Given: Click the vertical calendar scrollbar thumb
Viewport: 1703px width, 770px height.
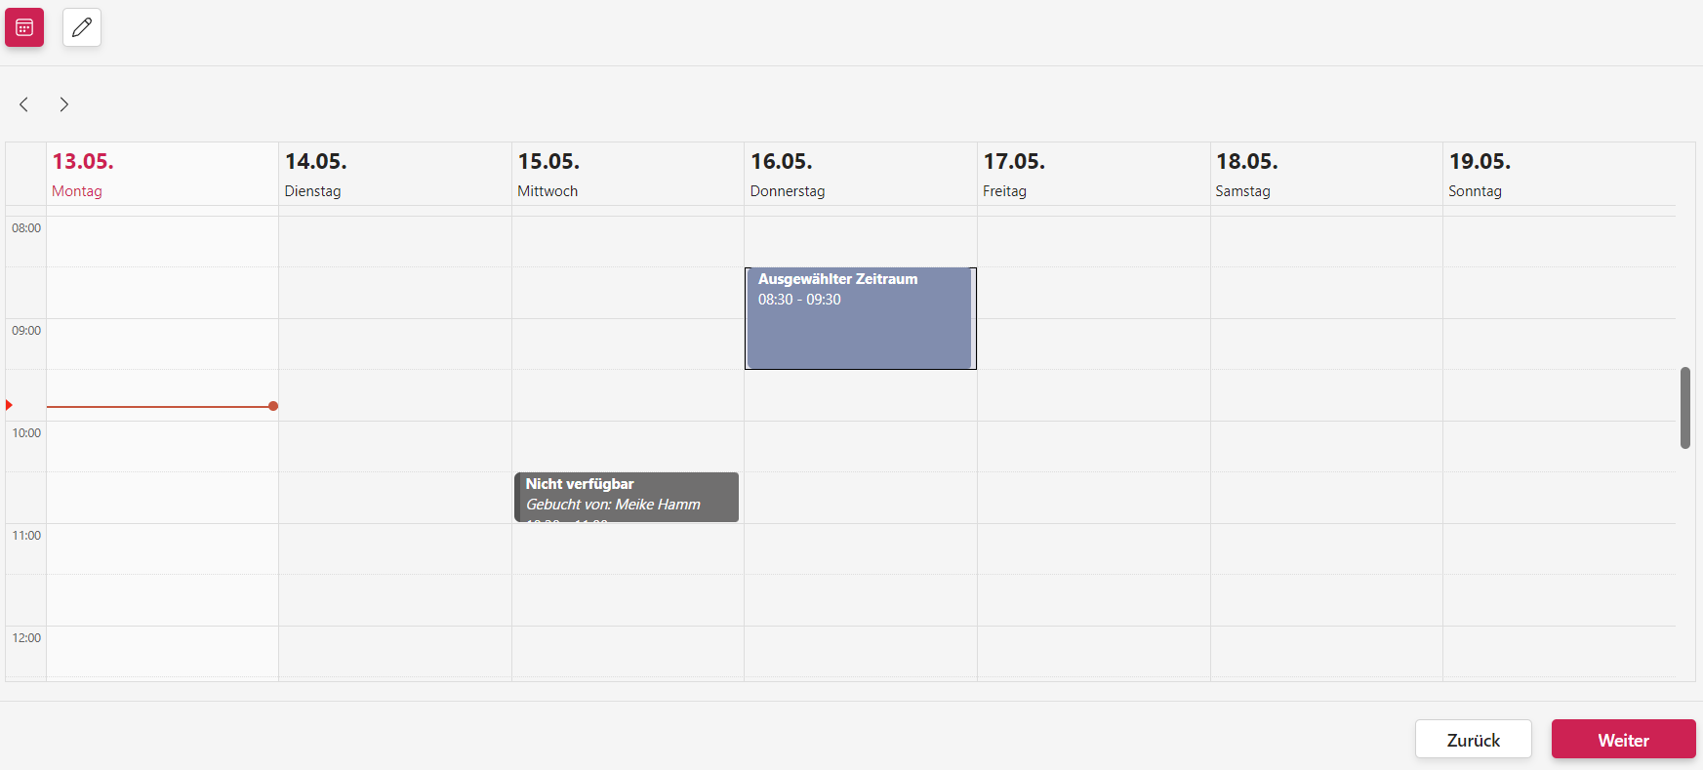Looking at the screenshot, I should (1684, 407).
